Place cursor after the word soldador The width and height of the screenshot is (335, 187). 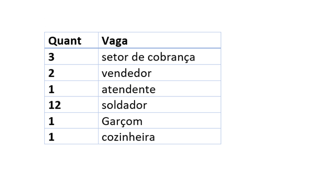pyautogui.click(x=148, y=105)
